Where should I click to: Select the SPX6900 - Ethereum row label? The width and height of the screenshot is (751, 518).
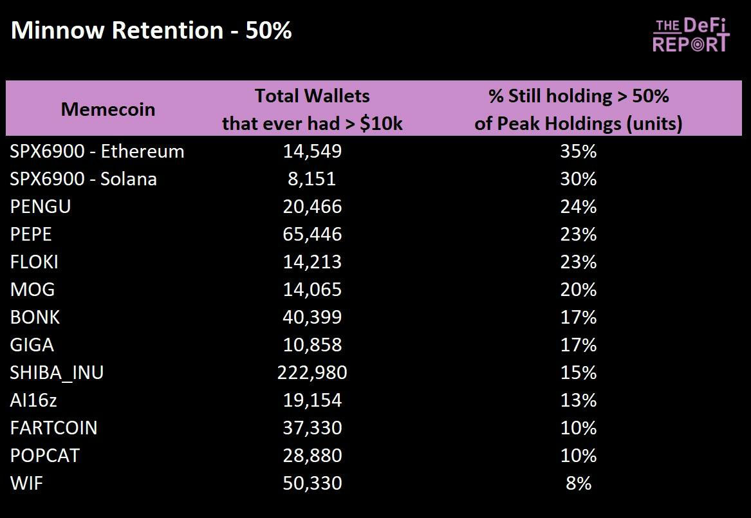[x=97, y=151]
